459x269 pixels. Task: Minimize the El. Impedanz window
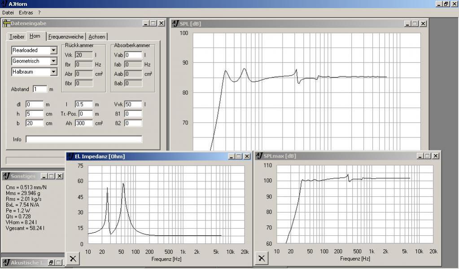click(x=232, y=156)
